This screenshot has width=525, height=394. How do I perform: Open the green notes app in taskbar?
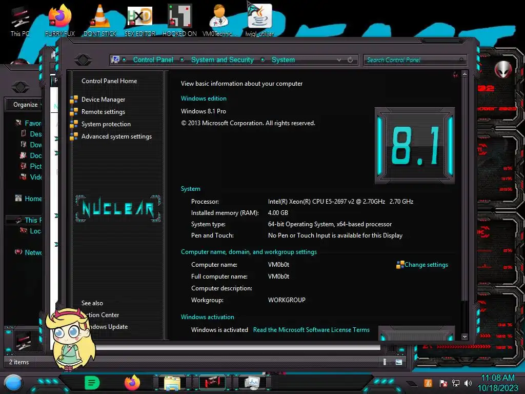click(x=92, y=383)
